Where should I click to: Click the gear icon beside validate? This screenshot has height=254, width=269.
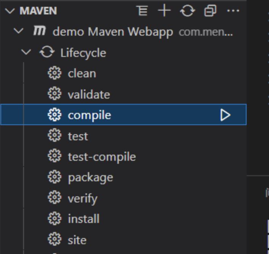[54, 94]
